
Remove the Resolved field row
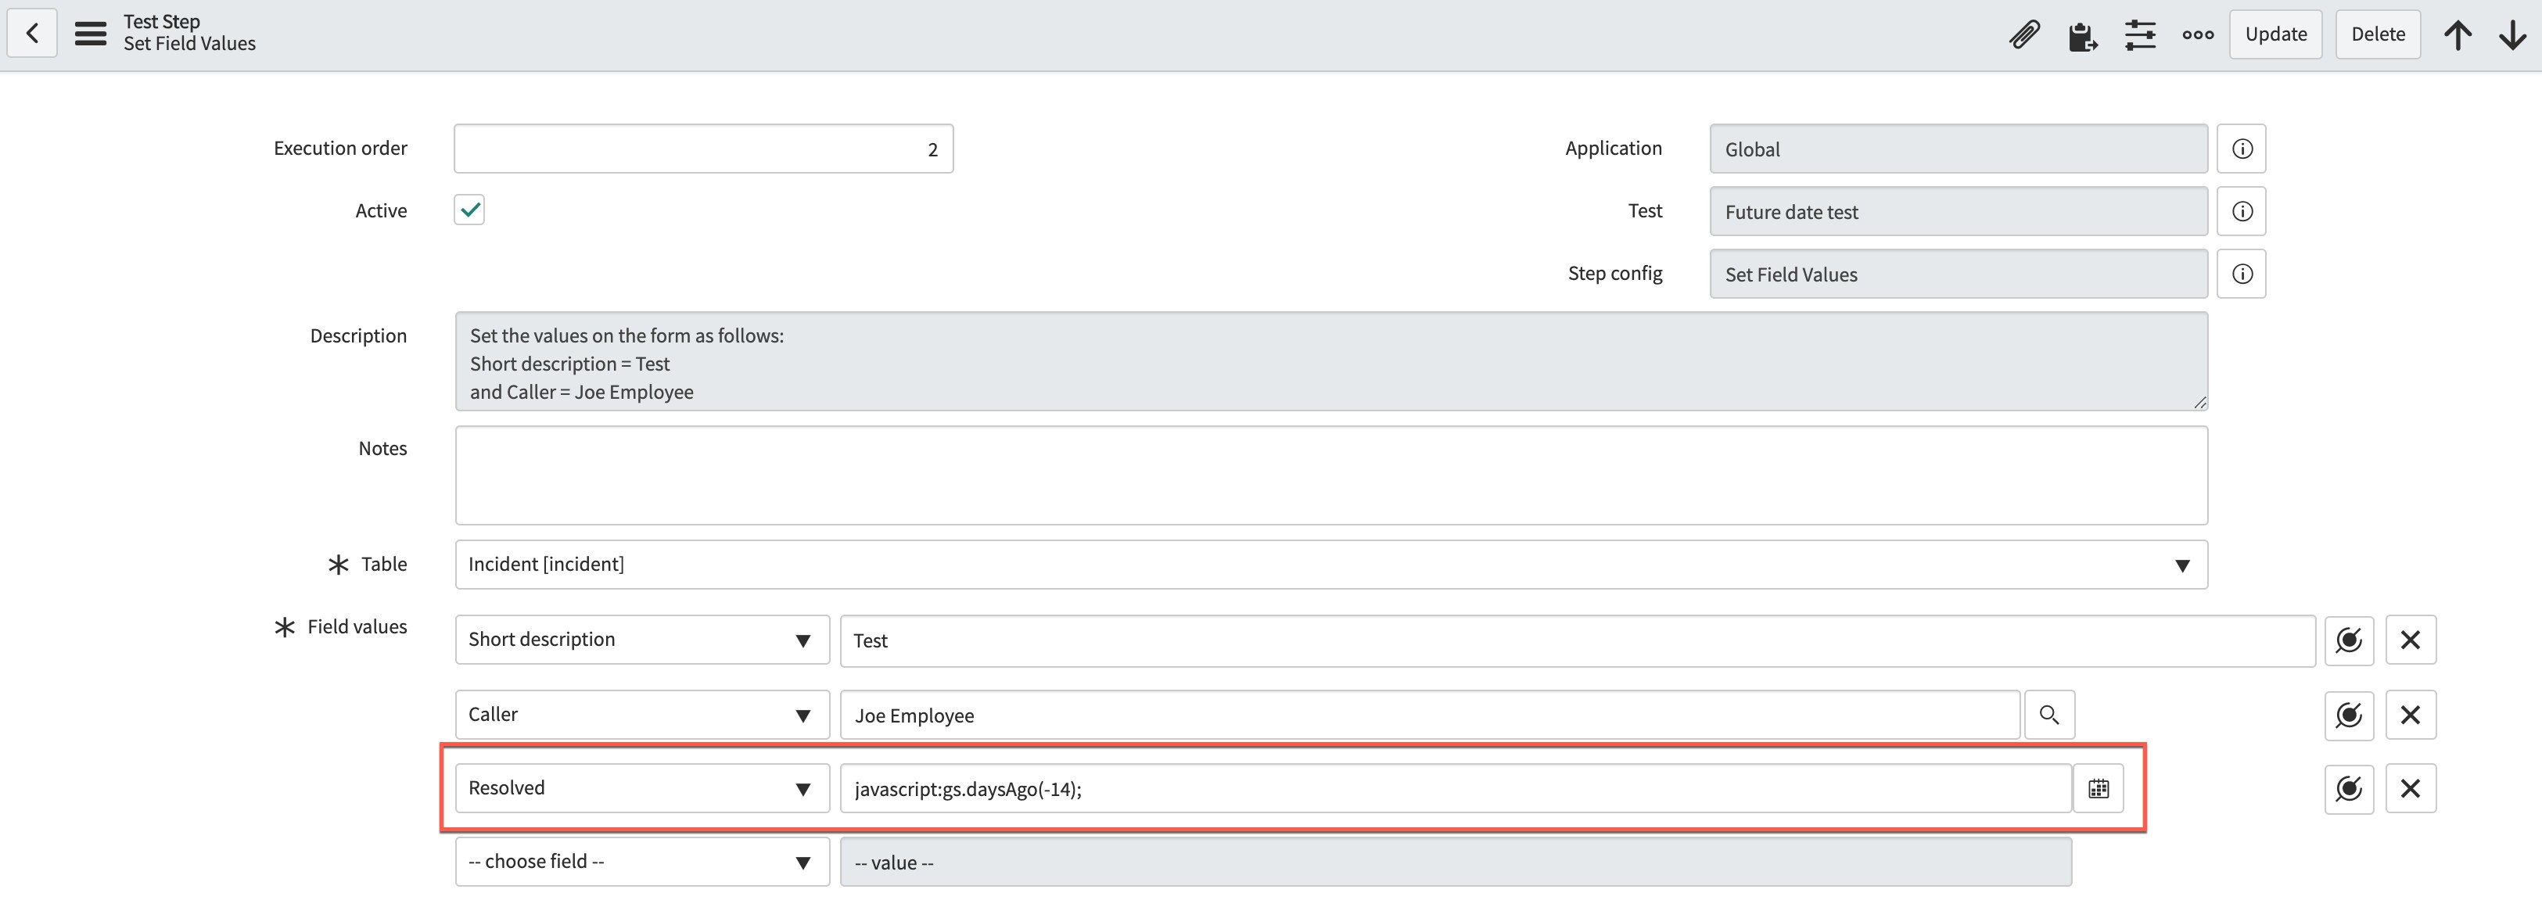pyautogui.click(x=2410, y=789)
